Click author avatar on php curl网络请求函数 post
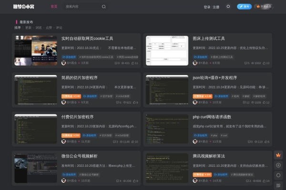286x190 pixels. tap(195, 142)
